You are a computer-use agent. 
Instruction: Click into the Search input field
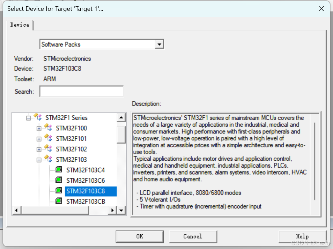tap(82, 91)
